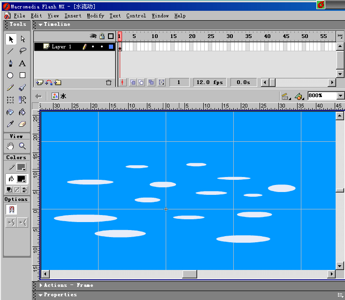The height and width of the screenshot is (300, 345).
Task: Select the Pen tool
Action: 10,63
